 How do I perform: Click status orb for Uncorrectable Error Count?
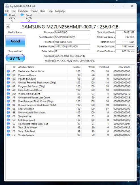tap(8, 112)
